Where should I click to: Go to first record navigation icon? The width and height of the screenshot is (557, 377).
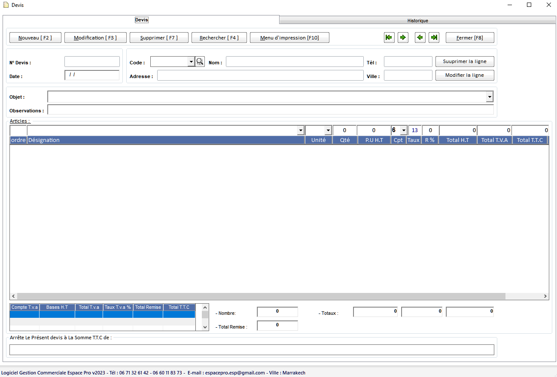click(x=389, y=38)
